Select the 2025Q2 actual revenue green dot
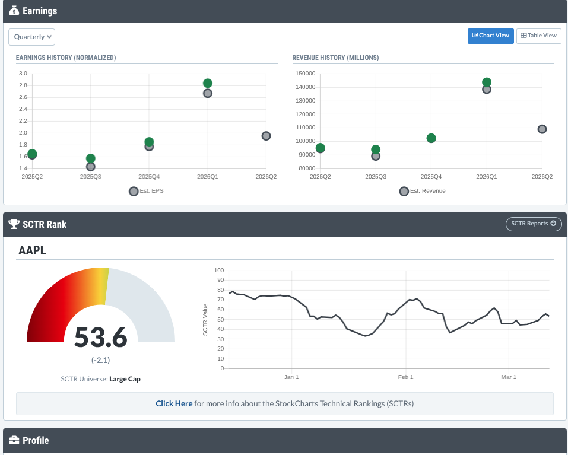 coord(321,148)
